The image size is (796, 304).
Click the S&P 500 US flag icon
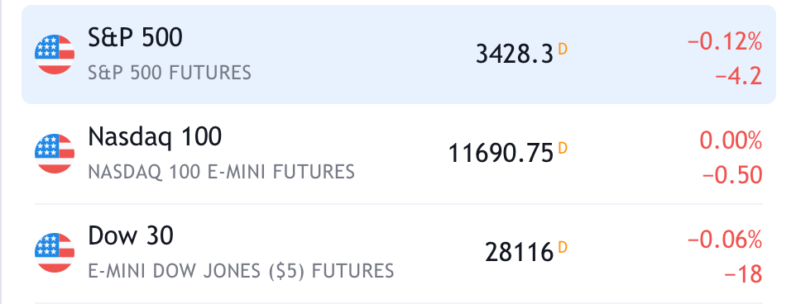click(x=55, y=55)
